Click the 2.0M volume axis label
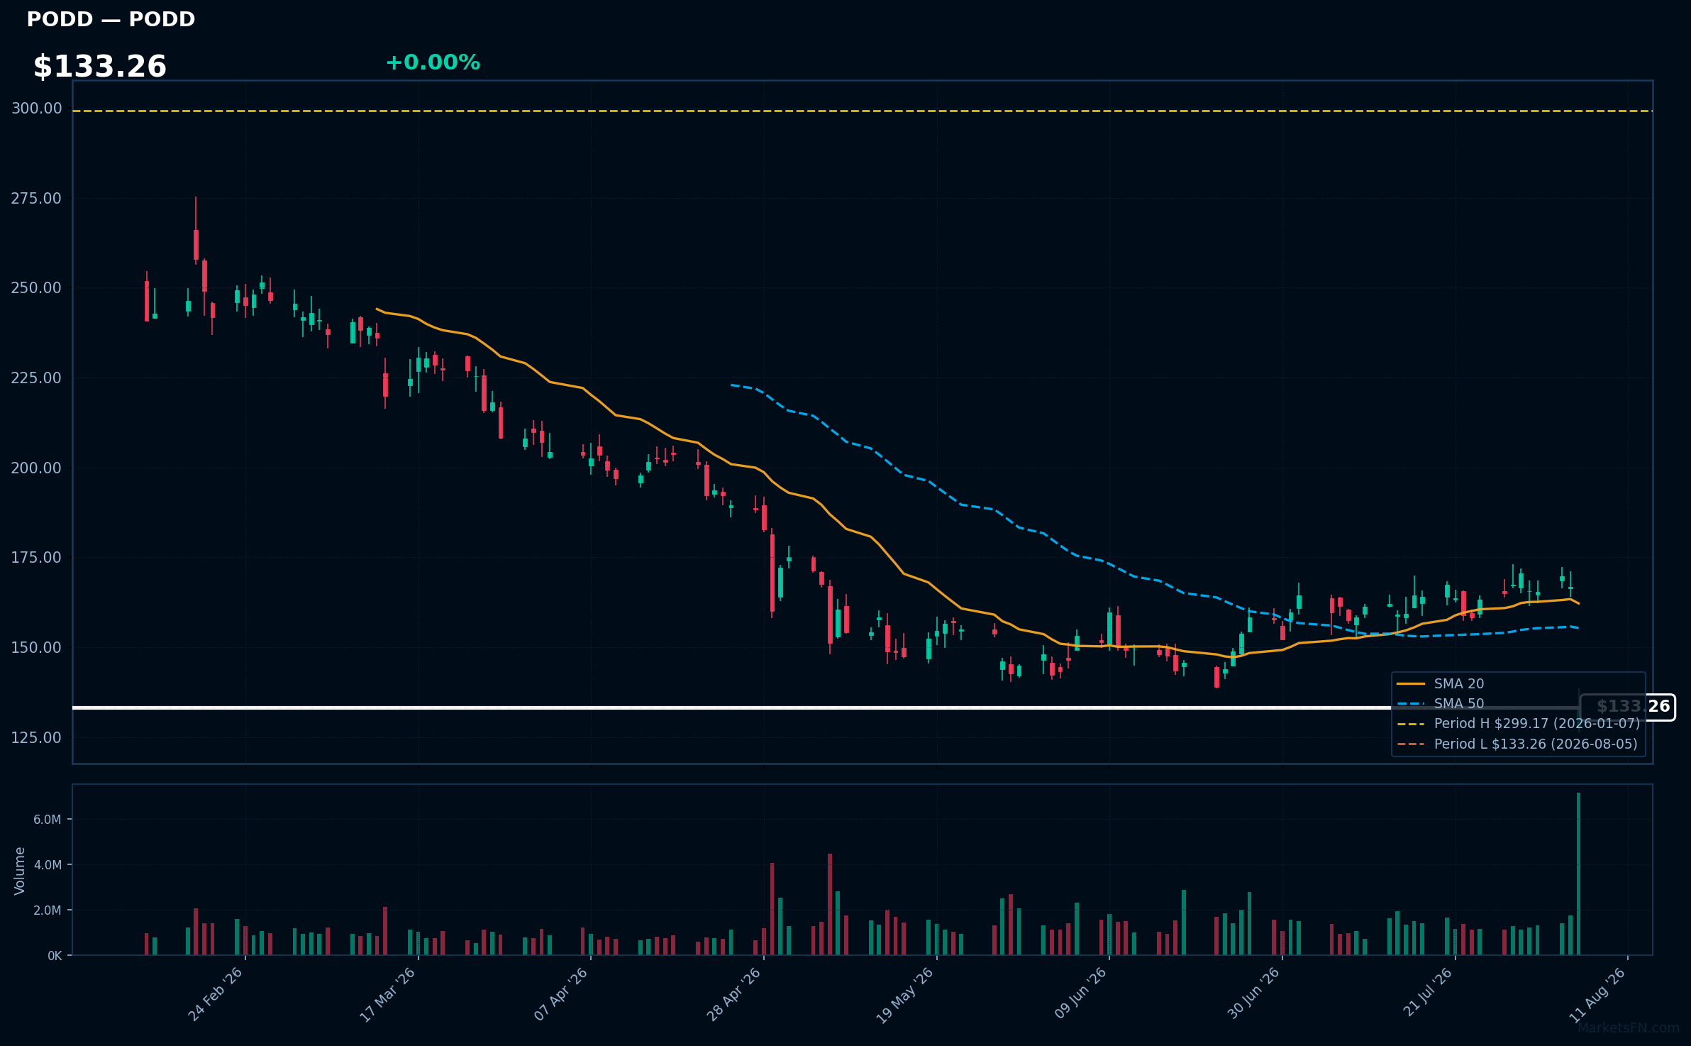The height and width of the screenshot is (1046, 1691). tap(48, 910)
